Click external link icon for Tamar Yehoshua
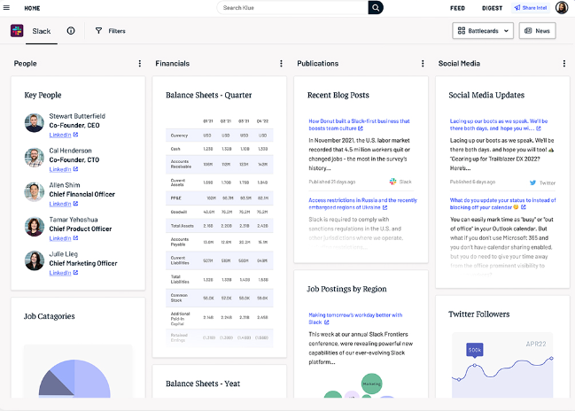This screenshot has width=575, height=411. point(75,238)
